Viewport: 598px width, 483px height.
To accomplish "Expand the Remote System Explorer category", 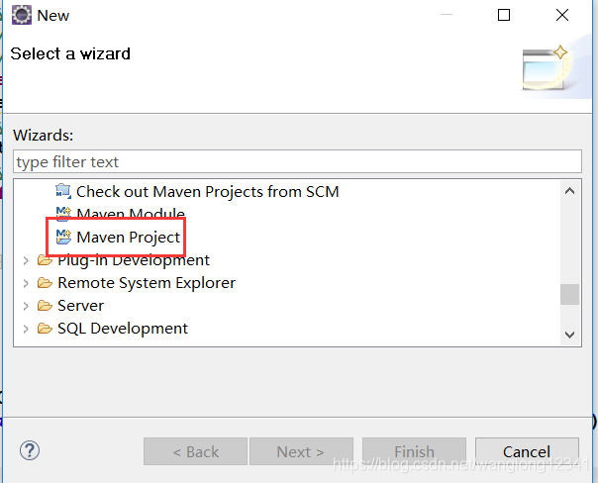I will point(26,283).
